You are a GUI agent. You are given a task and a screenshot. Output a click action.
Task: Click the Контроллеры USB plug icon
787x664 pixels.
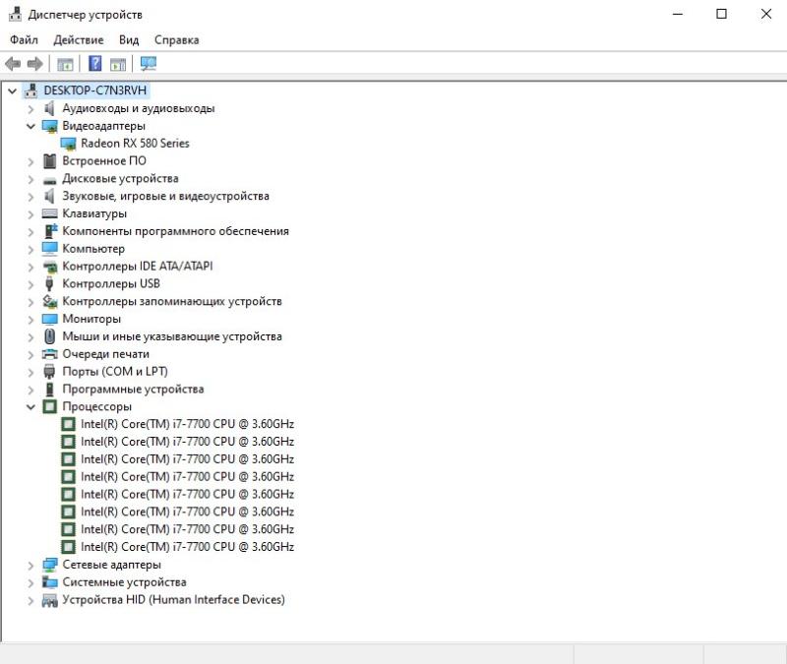pos(49,283)
